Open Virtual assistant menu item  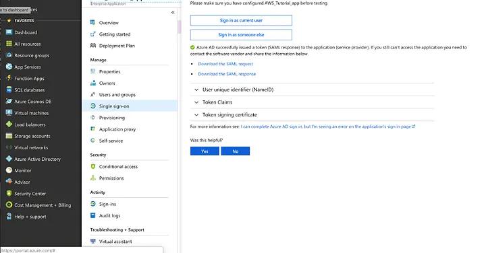pos(130,242)
